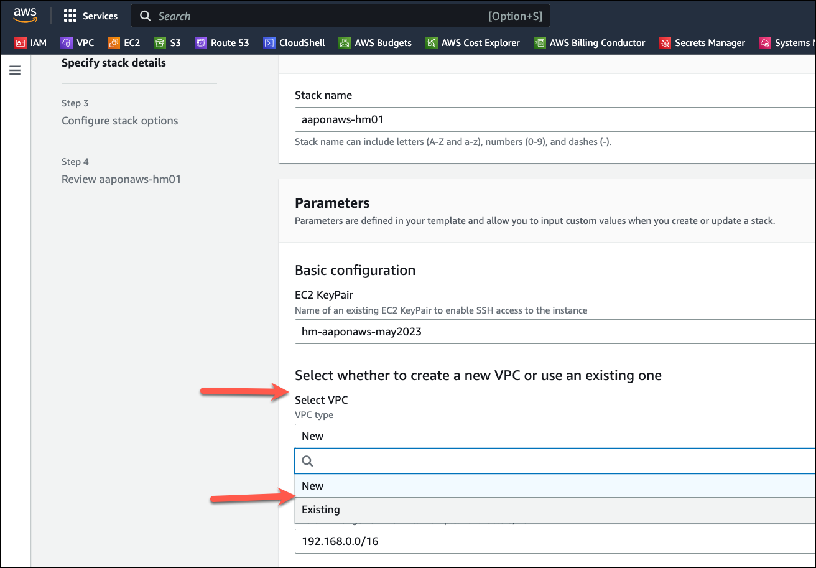The width and height of the screenshot is (816, 568).
Task: Click the AWS logo home icon
Action: point(25,16)
